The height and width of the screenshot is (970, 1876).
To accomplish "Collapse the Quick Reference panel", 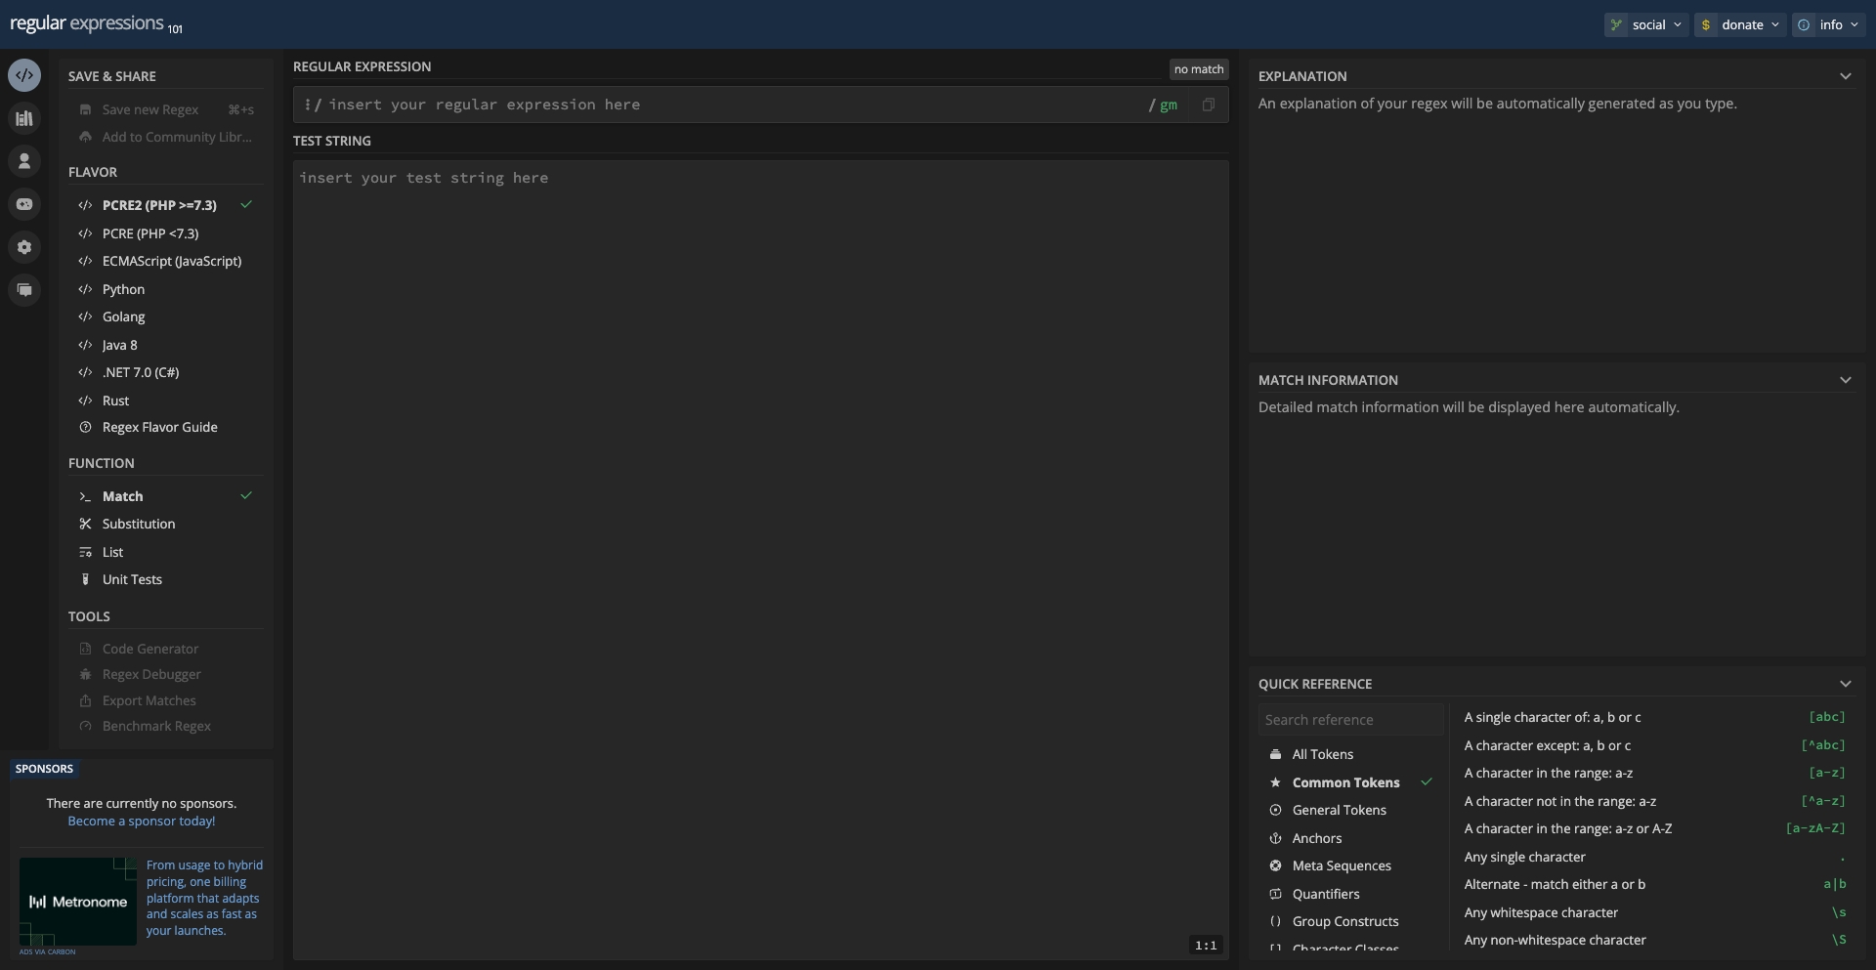I will (1847, 684).
